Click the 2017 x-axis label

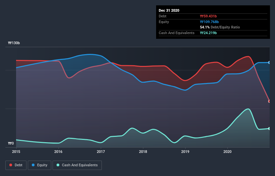coord(101,152)
